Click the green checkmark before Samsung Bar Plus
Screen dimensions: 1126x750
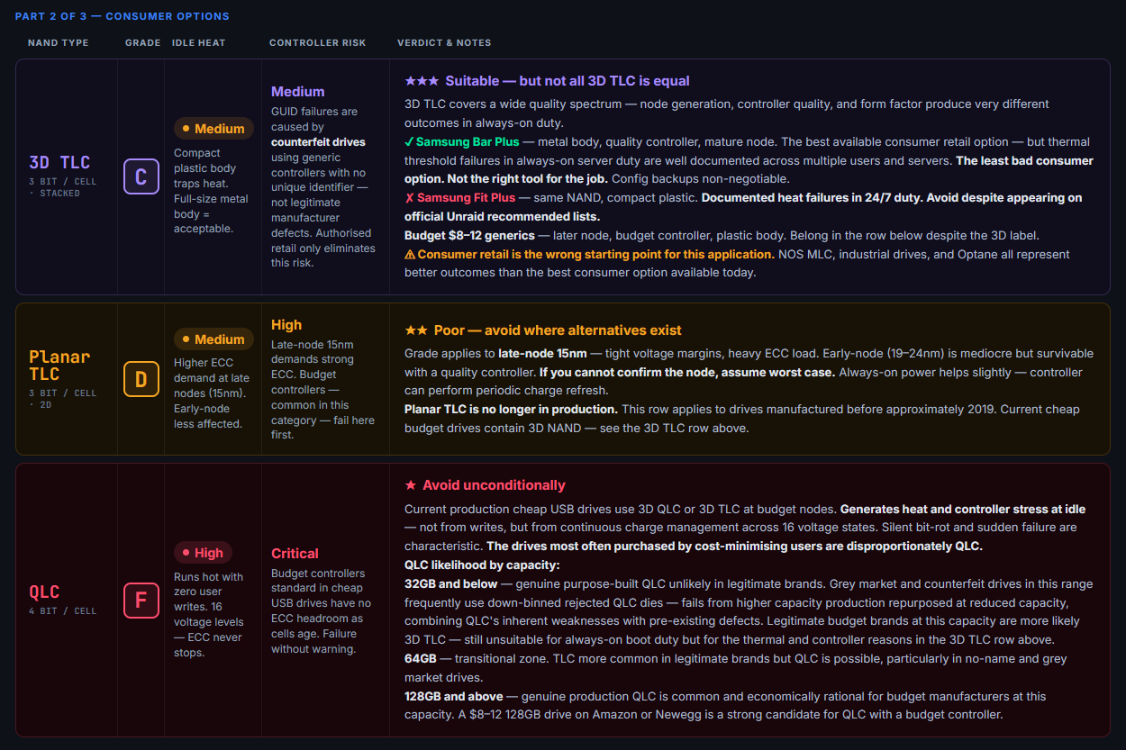pos(409,142)
